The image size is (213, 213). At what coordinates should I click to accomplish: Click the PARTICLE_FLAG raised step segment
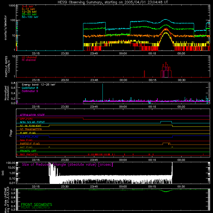(x=166, y=143)
